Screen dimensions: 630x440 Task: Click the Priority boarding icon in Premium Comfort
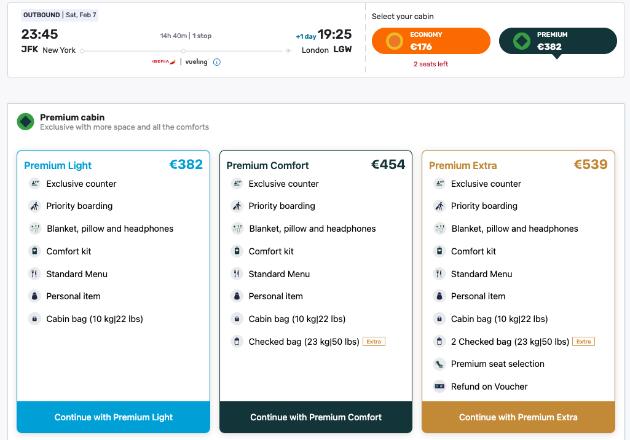237,206
